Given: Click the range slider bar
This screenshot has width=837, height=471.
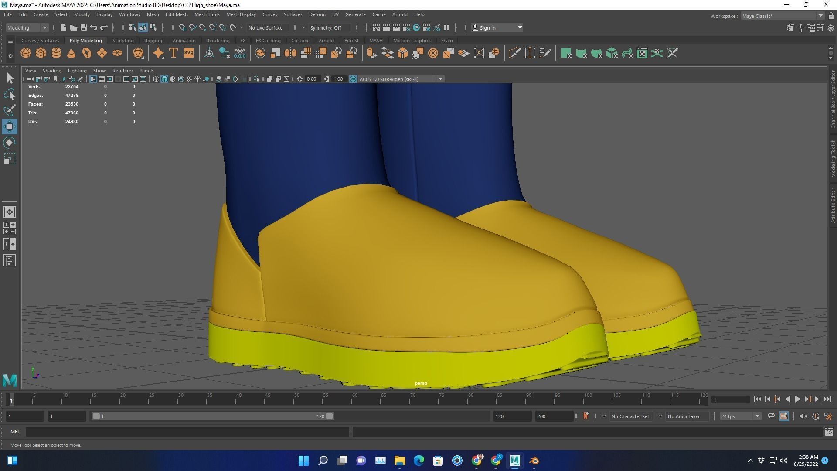Looking at the screenshot, I should [x=213, y=416].
